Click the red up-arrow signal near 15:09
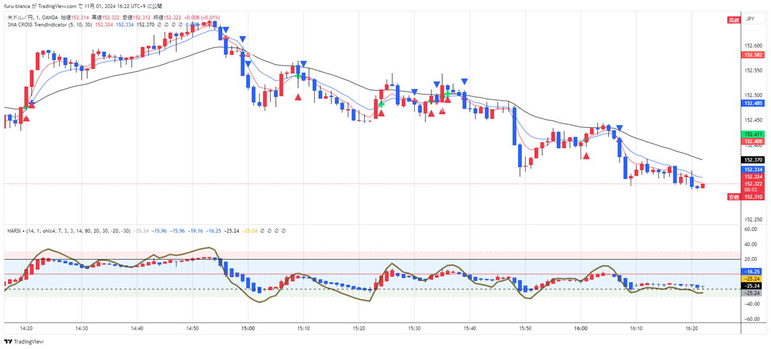 click(x=298, y=97)
